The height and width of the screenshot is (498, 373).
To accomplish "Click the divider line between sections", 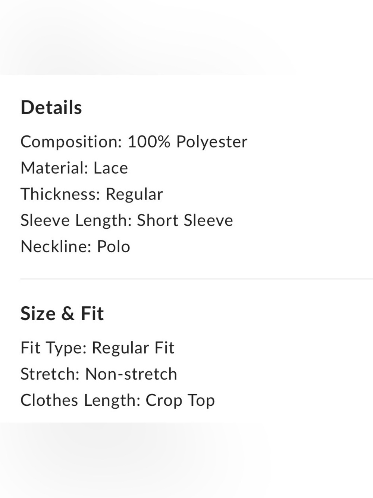I will pos(197,279).
